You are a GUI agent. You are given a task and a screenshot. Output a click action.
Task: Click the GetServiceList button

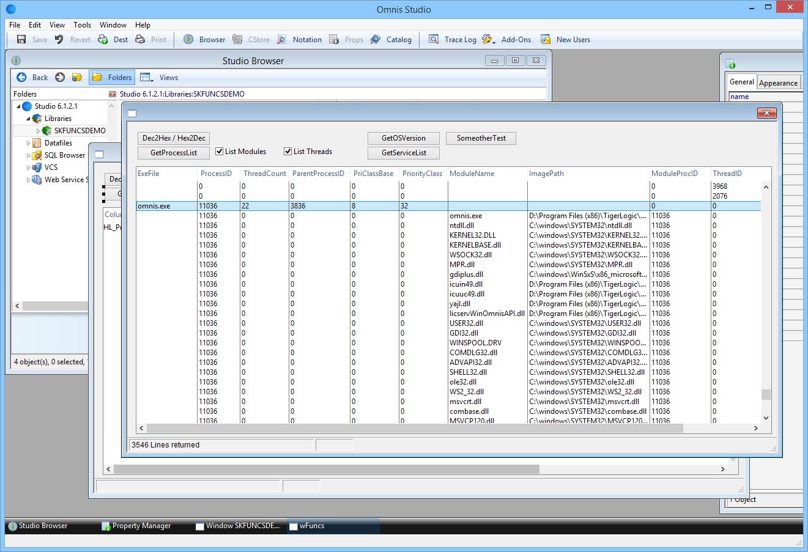coord(404,153)
